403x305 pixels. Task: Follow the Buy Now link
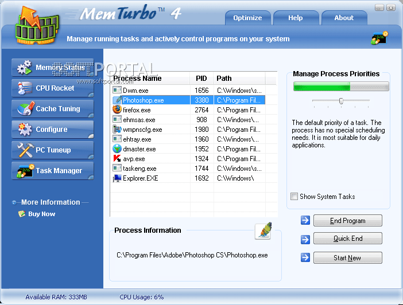[x=42, y=214]
